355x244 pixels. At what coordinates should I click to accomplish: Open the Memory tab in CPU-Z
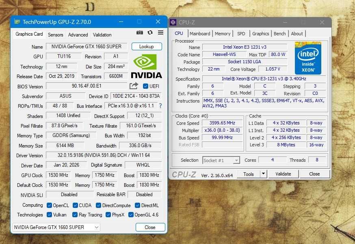[223, 34]
